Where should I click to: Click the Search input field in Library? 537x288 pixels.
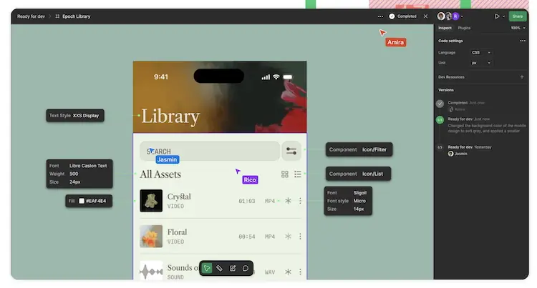pyautogui.click(x=209, y=151)
